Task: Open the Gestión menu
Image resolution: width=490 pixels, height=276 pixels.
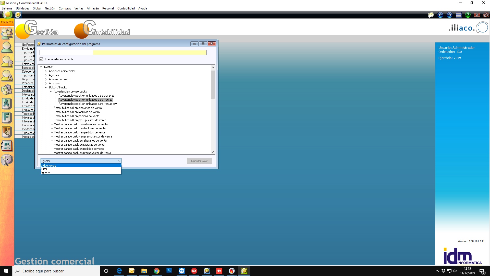Action: 50,8
